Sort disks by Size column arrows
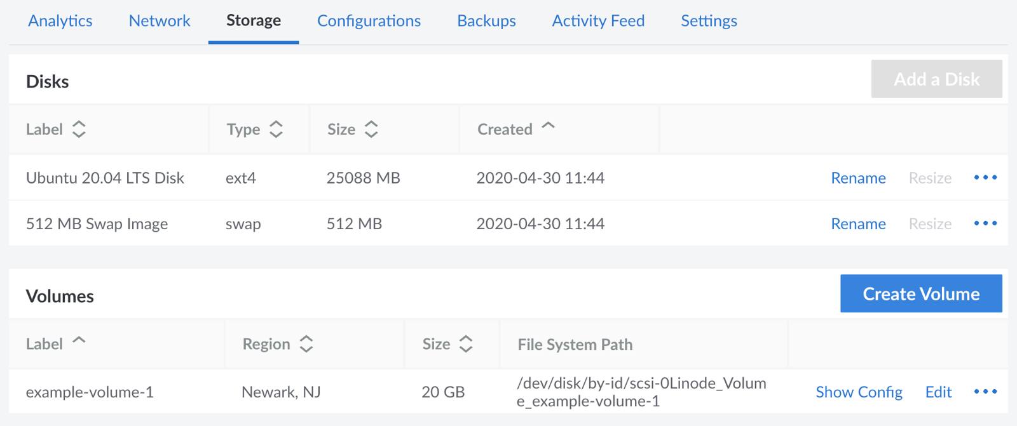 pos(371,130)
